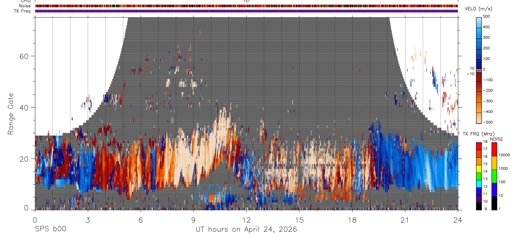Click the TX FRQ (MHz) legend title
Screen dimensions: 515x238
[x=479, y=134]
